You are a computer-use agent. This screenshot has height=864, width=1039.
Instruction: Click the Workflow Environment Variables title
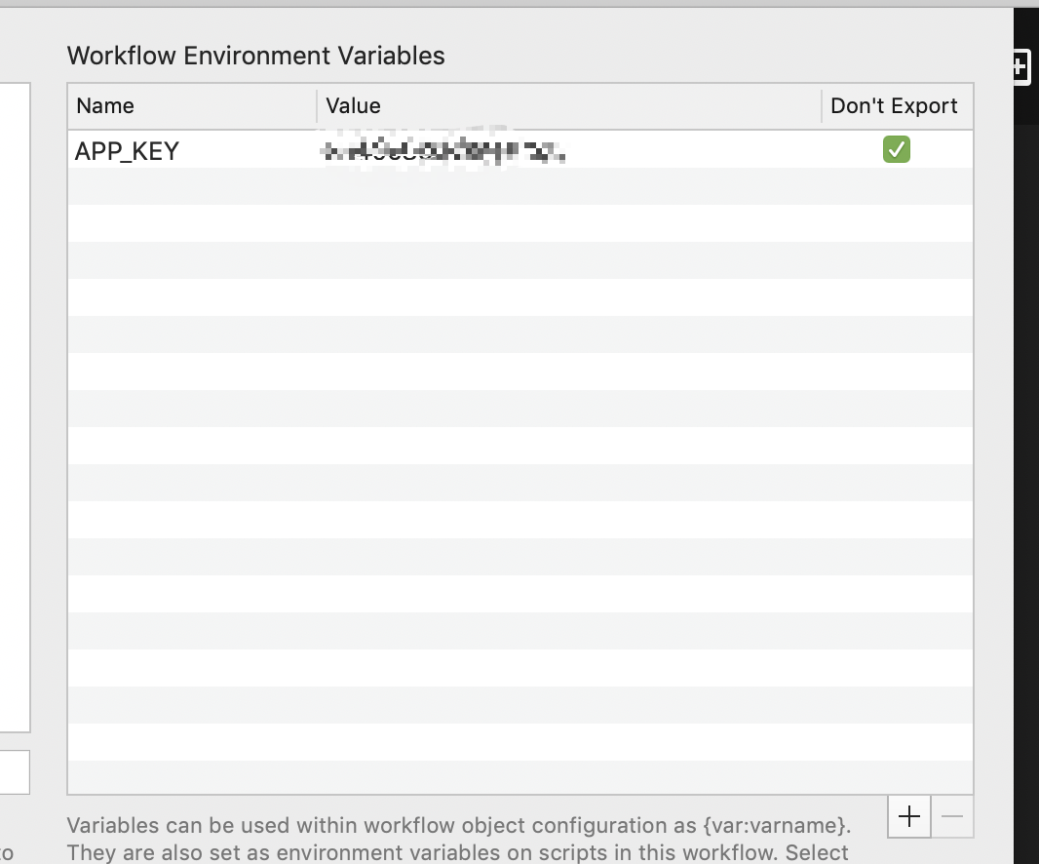pyautogui.click(x=255, y=56)
